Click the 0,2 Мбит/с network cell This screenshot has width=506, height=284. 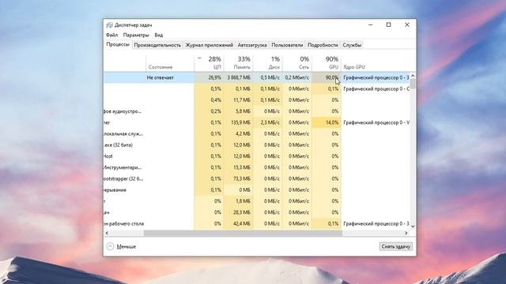[x=297, y=77]
